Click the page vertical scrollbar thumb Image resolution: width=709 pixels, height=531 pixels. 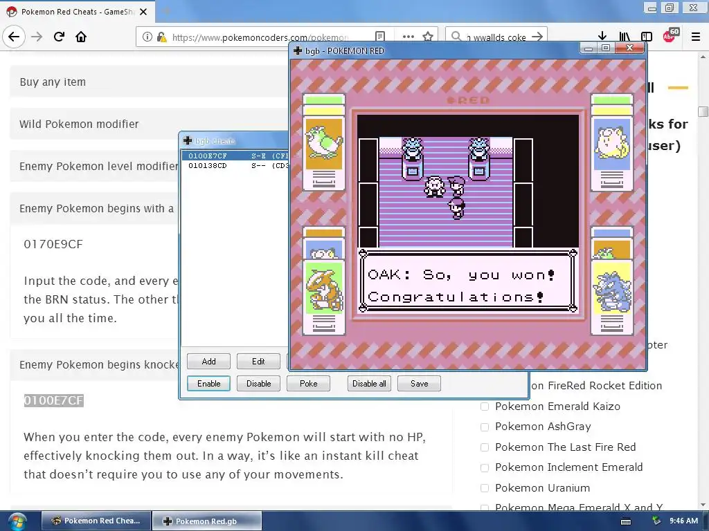pos(703,111)
